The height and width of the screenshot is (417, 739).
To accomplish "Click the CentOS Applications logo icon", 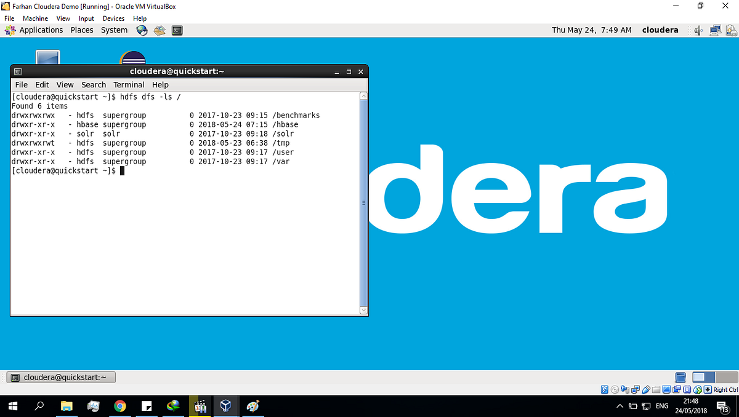I will [10, 30].
